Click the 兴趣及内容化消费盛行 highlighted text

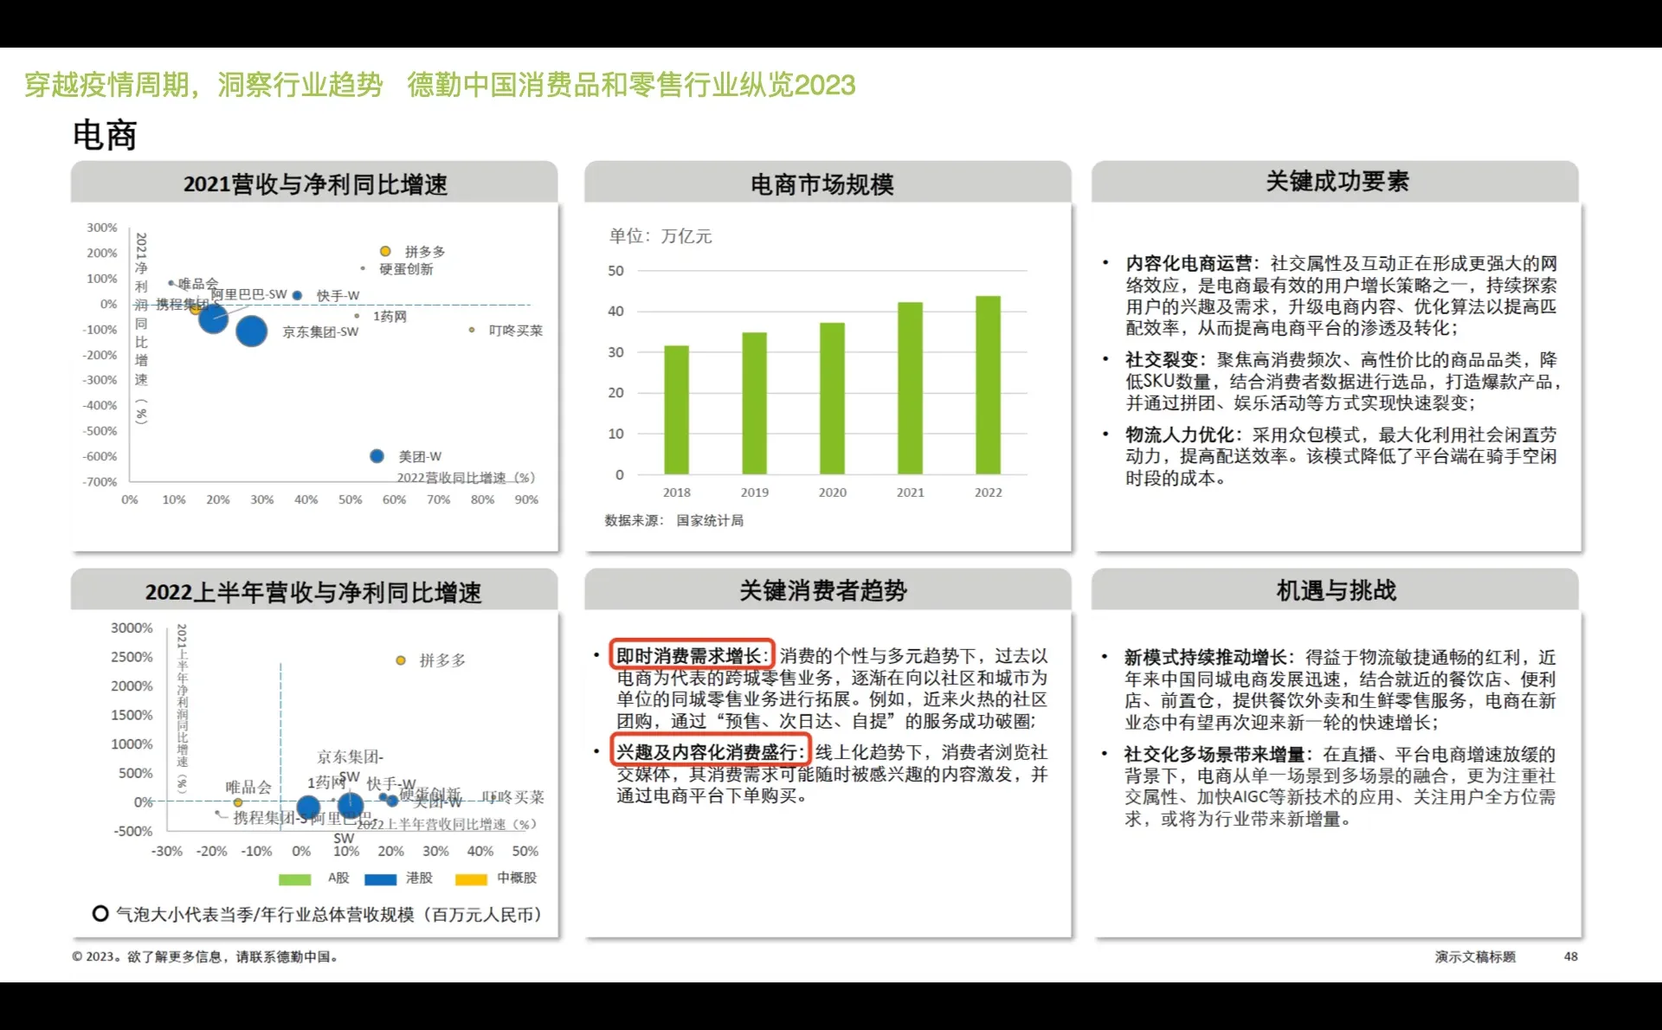710,751
